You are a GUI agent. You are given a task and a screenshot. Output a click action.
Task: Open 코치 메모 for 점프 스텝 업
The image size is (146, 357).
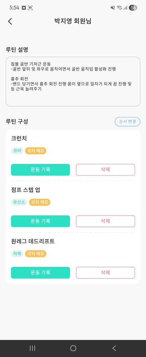point(40,202)
